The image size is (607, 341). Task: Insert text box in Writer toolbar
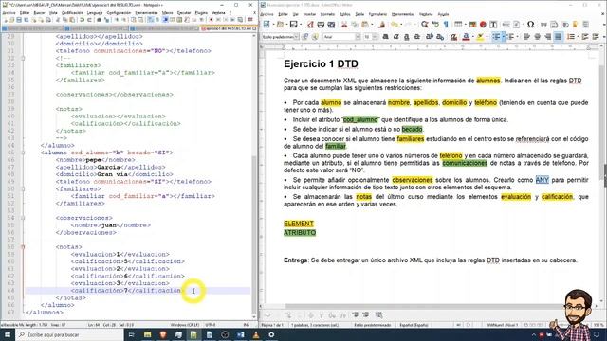point(493,25)
